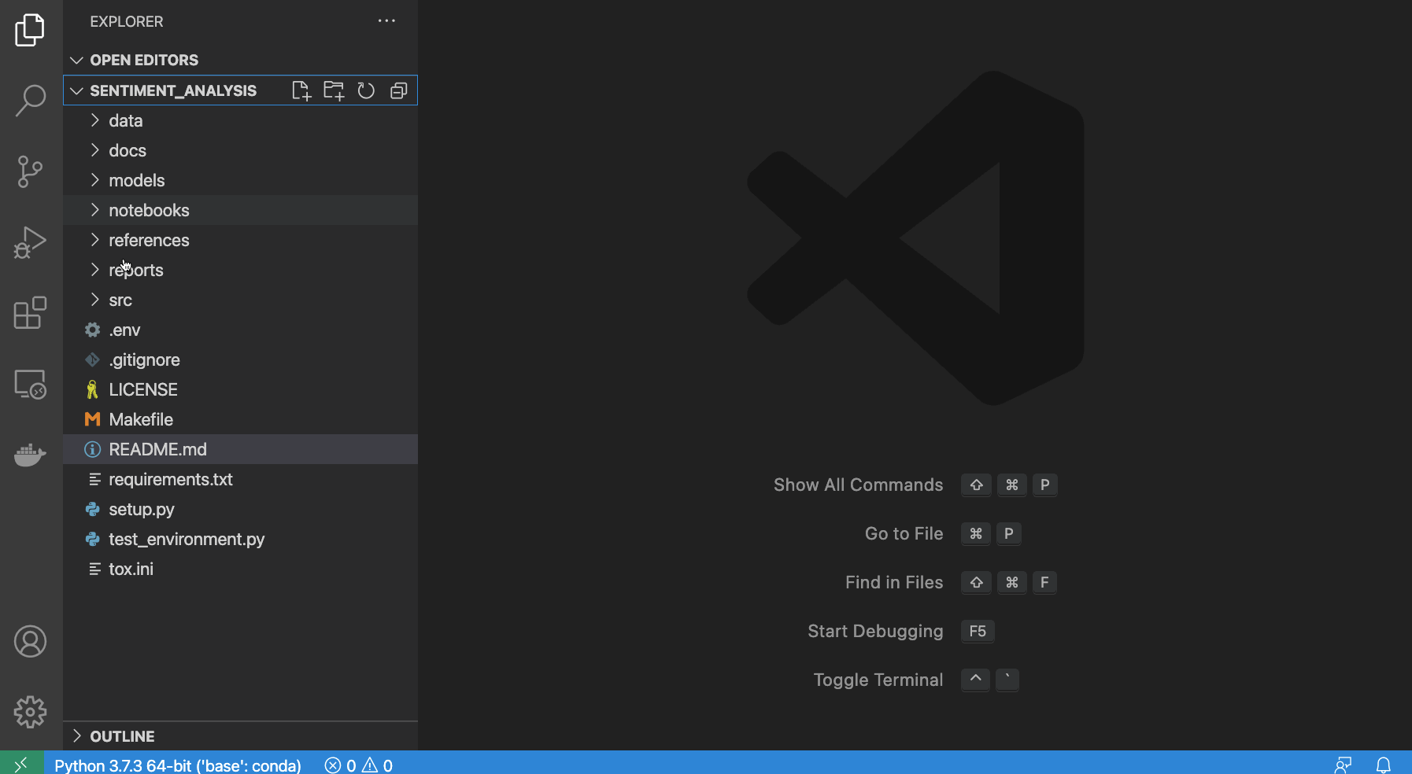Open the Extensions view

30,313
